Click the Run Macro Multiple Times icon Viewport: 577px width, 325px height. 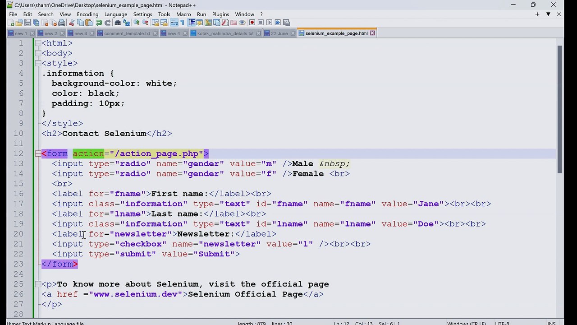click(278, 23)
